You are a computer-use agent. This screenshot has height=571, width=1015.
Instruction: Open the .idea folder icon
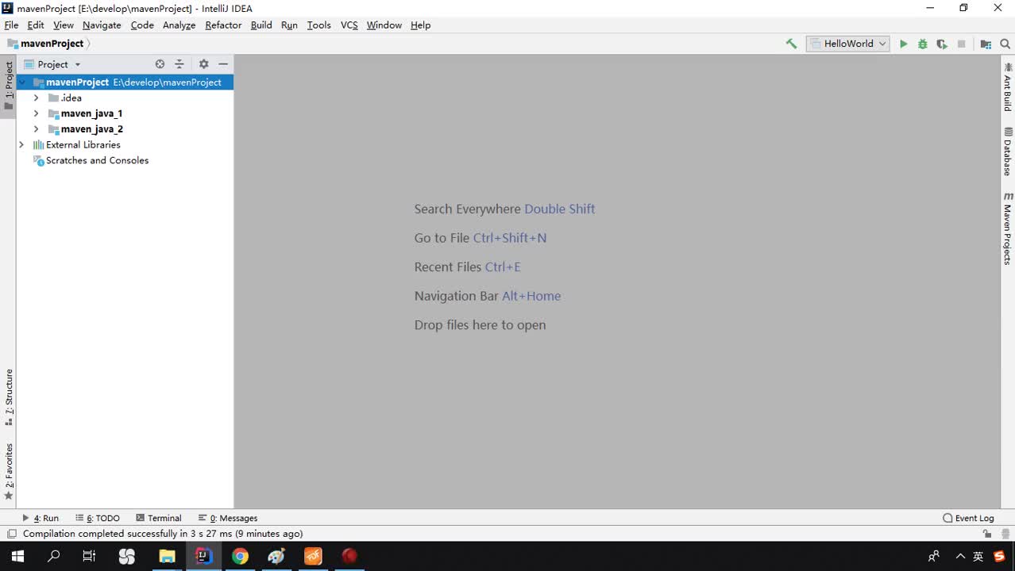(x=54, y=98)
